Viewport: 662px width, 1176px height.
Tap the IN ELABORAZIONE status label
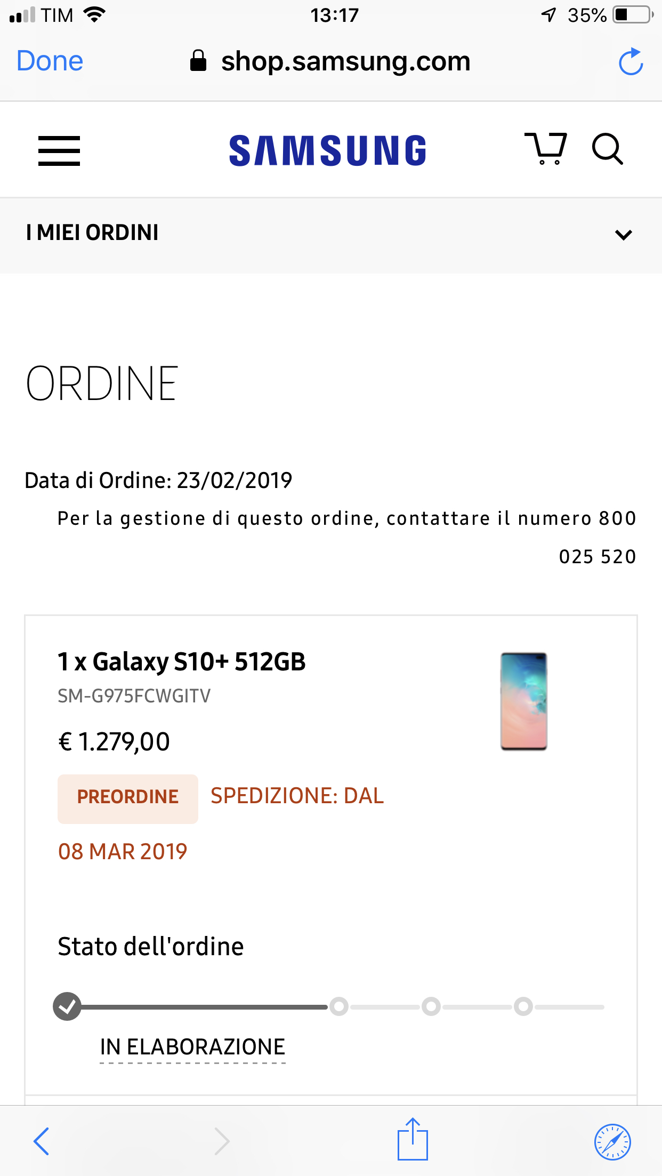coord(192,1047)
